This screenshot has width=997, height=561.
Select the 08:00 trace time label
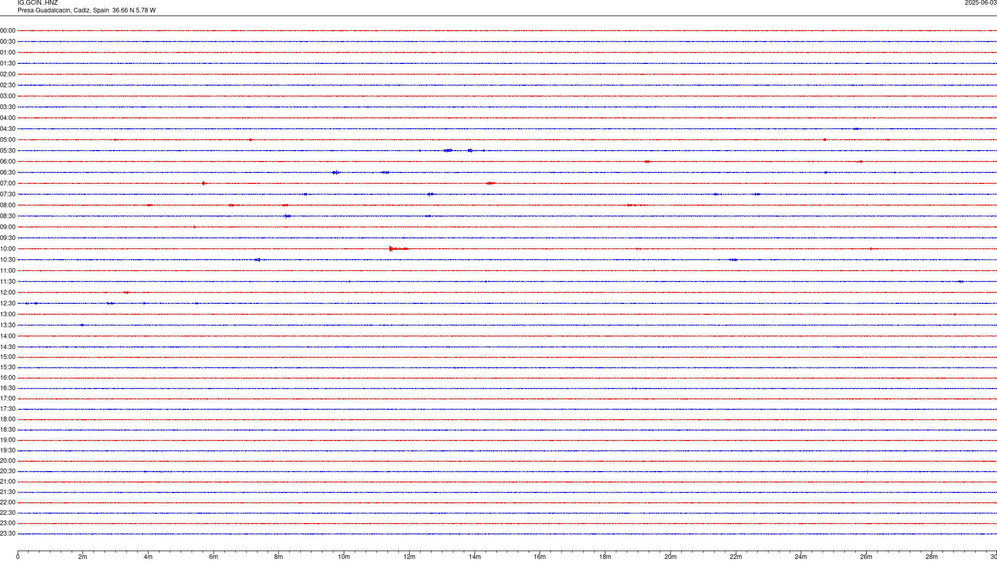point(8,205)
